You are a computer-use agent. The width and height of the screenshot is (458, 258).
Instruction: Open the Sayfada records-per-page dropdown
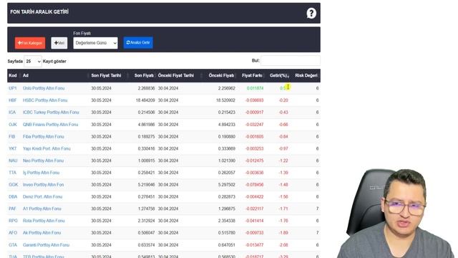coord(33,62)
